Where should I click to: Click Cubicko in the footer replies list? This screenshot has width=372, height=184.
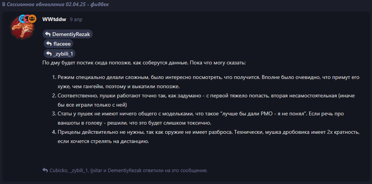coord(58,171)
